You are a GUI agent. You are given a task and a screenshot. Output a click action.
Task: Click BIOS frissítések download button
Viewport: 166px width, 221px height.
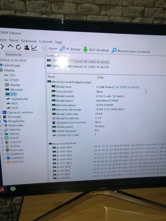click(x=96, y=50)
